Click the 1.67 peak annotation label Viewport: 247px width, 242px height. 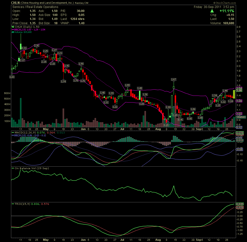click(174, 80)
